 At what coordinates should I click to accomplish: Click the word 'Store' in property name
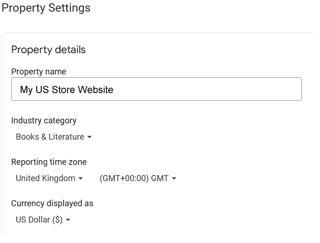pos(63,90)
